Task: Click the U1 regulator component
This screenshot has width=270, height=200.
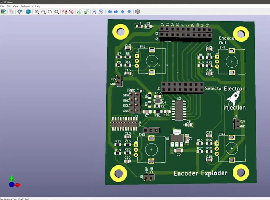Action: pyautogui.click(x=177, y=138)
